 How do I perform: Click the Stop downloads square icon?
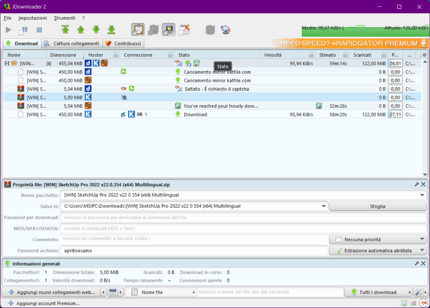pyautogui.click(x=39, y=30)
